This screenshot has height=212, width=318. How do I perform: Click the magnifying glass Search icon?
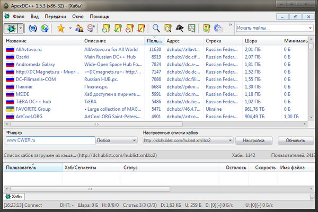coord(156,28)
